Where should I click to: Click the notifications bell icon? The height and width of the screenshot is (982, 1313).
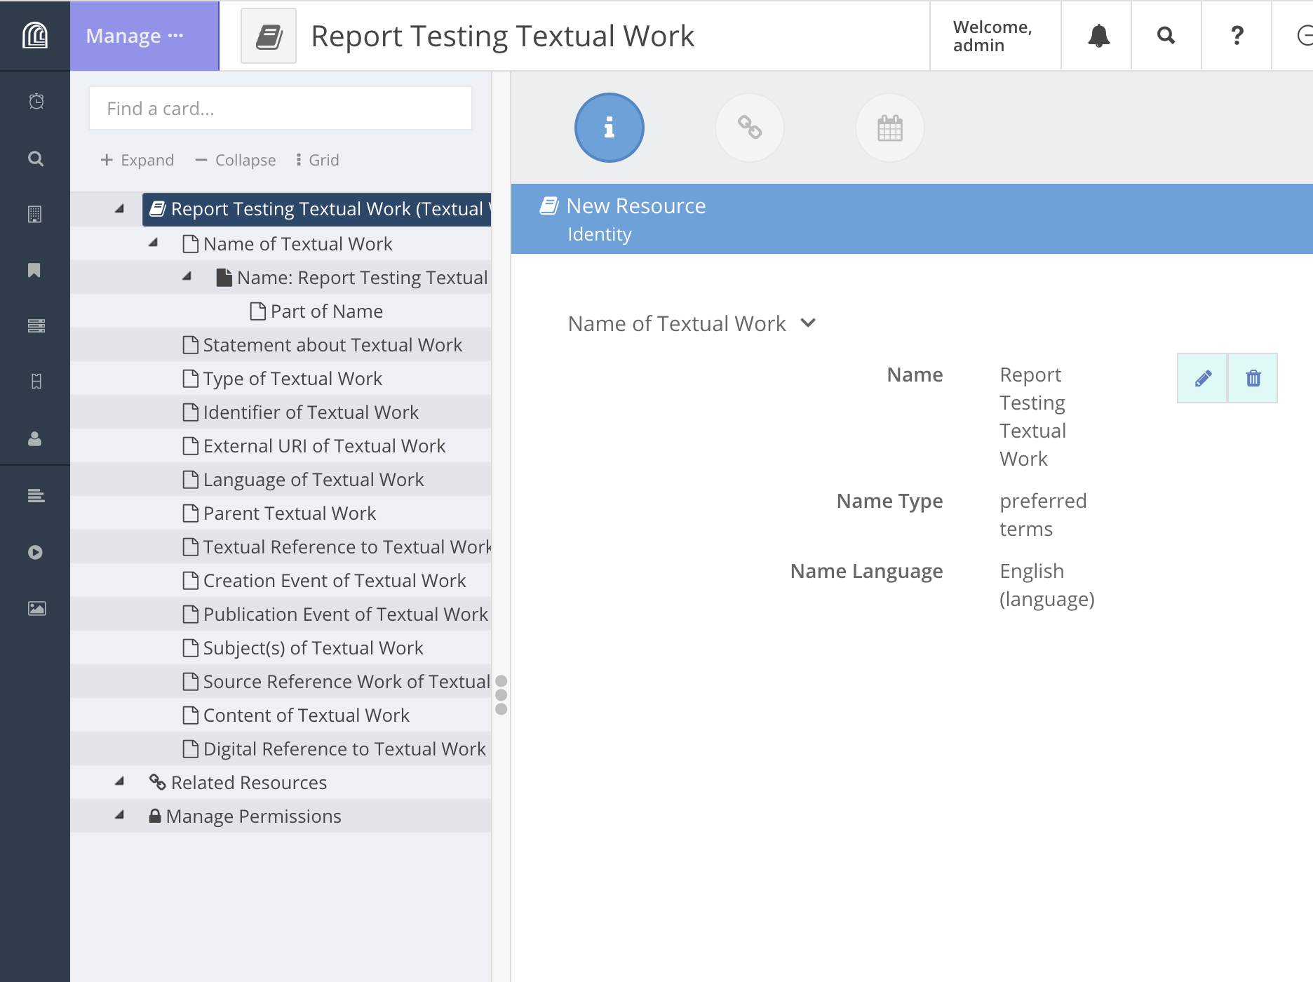tap(1098, 36)
